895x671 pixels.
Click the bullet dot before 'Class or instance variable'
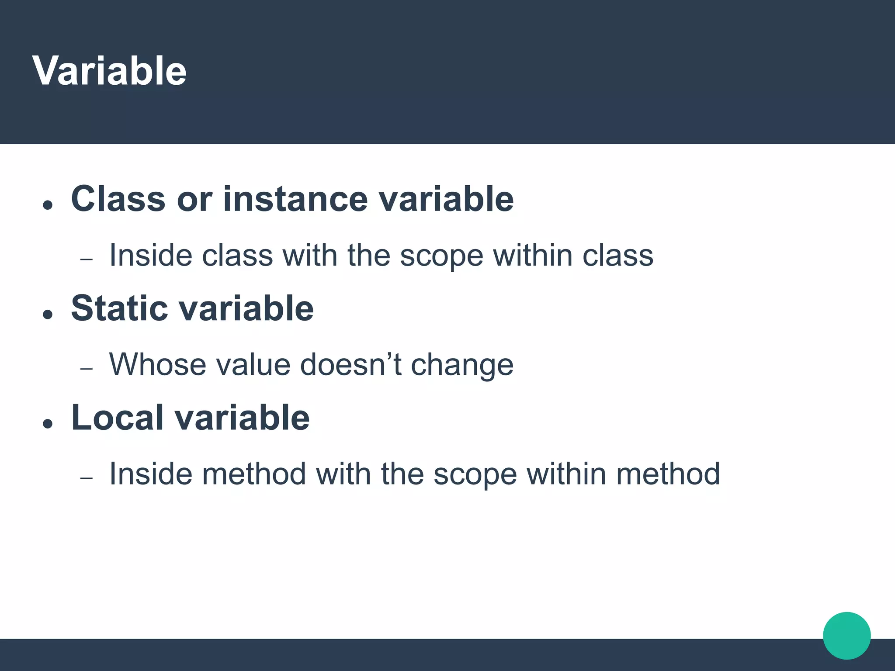coord(48,204)
